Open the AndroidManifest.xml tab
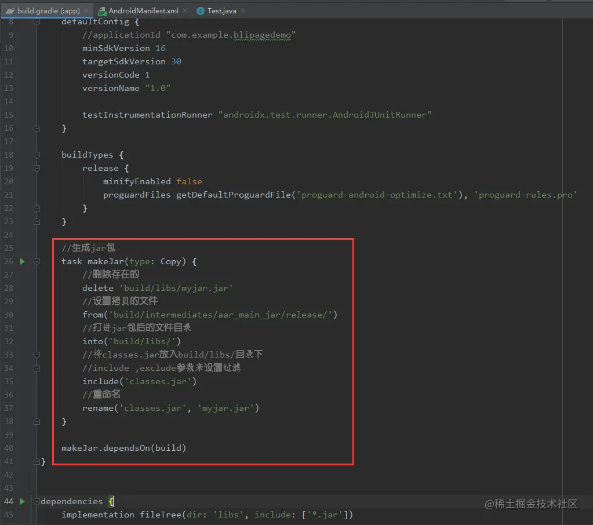 click(x=143, y=10)
